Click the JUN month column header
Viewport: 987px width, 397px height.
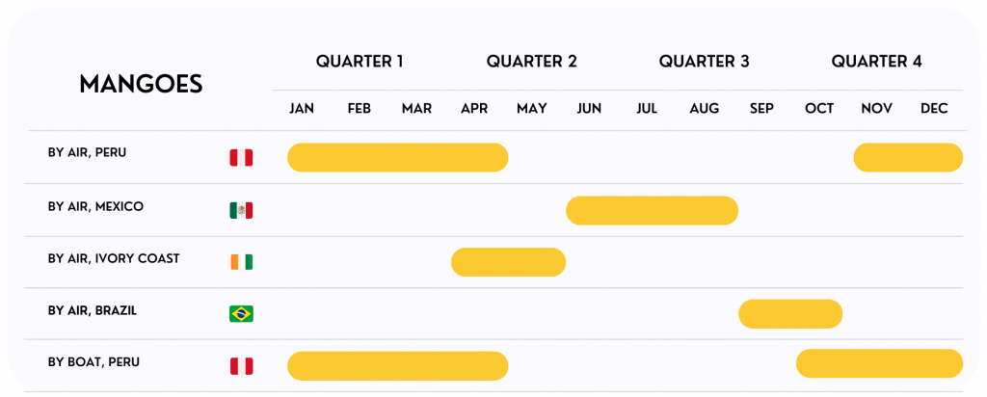[x=589, y=109]
